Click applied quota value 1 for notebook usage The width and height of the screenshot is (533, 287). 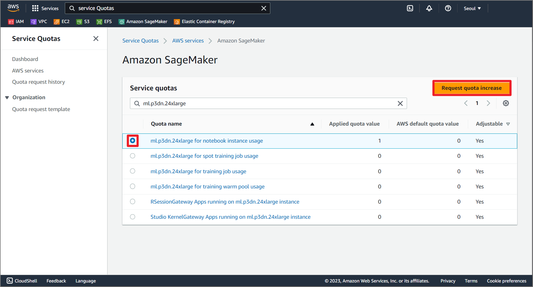[x=380, y=141]
